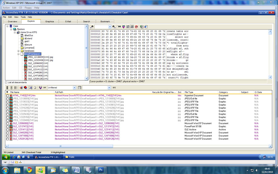Open Photoshop from host taskbar
This screenshot has width=278, height=174.
[101, 170]
